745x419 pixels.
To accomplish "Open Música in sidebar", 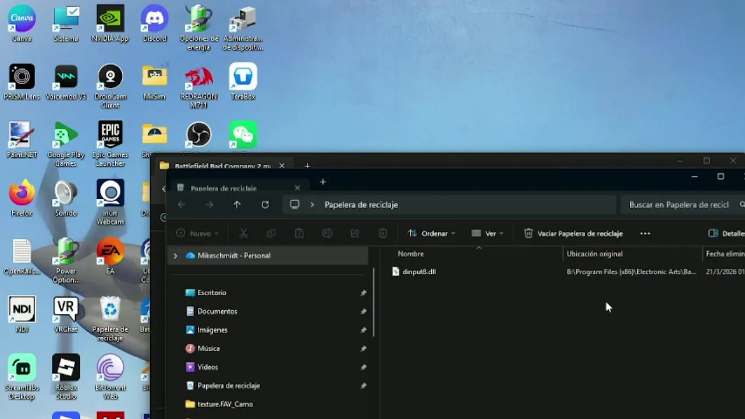I will (x=208, y=349).
